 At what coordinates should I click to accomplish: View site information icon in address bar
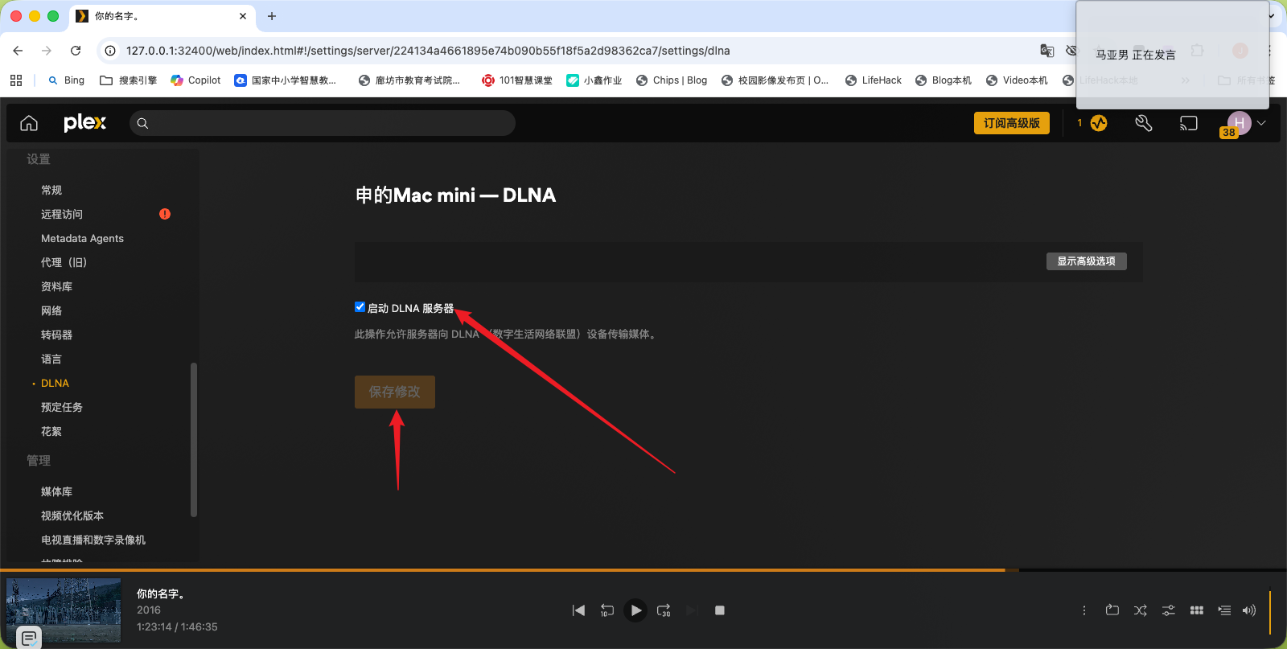point(110,51)
